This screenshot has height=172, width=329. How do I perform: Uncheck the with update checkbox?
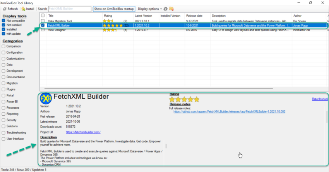click(x=3, y=34)
